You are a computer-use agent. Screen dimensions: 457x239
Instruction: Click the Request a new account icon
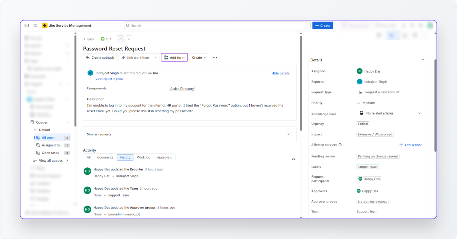[x=360, y=92]
